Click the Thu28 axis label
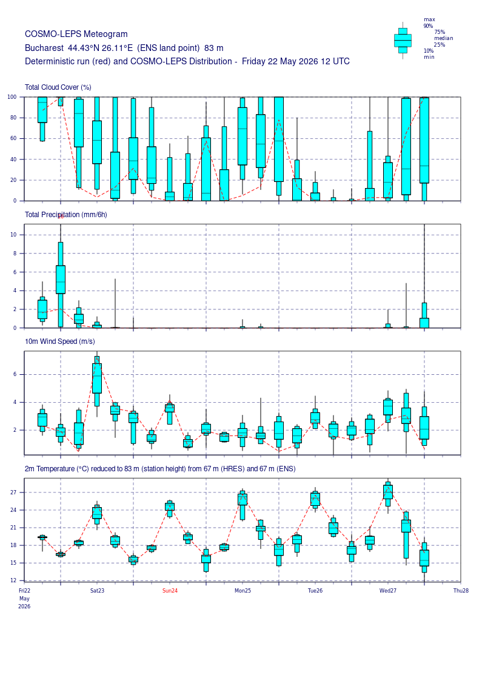 tap(461, 591)
